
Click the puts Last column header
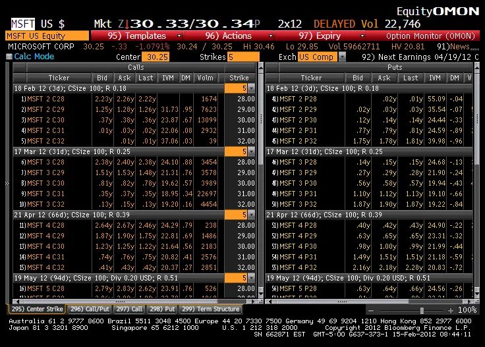411,78
